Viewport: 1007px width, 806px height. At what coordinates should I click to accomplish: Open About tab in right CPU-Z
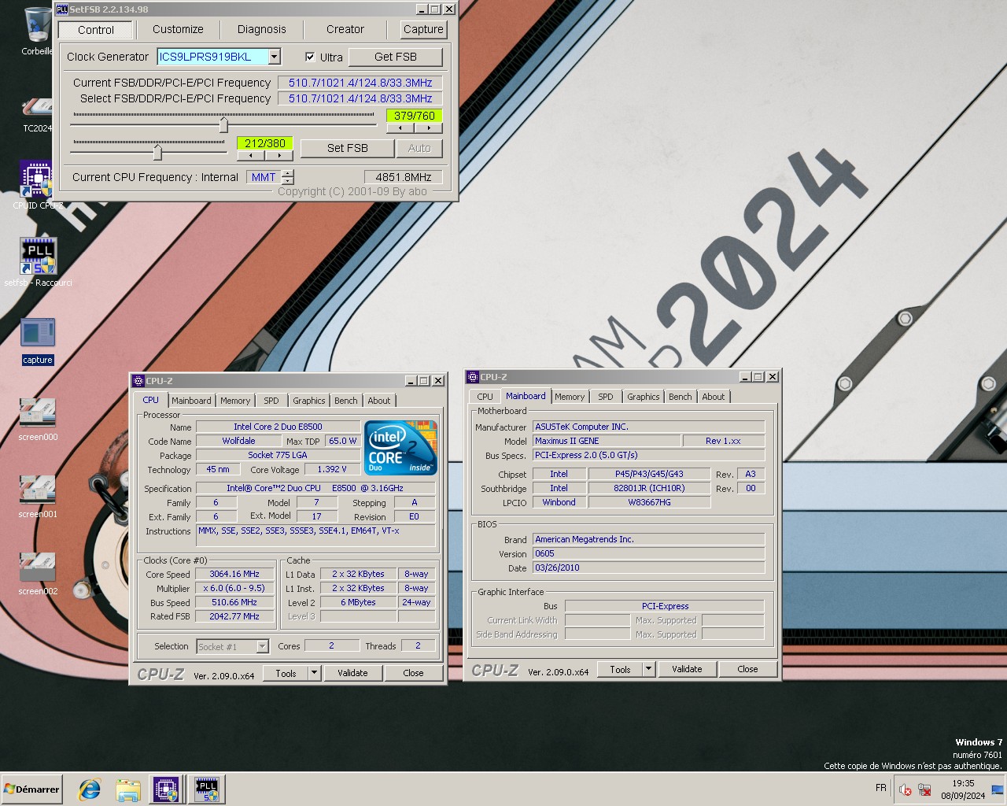point(714,397)
